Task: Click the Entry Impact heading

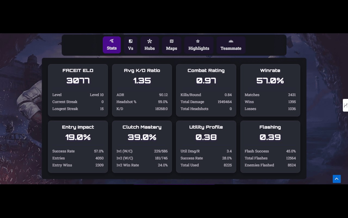Action: click(78, 127)
